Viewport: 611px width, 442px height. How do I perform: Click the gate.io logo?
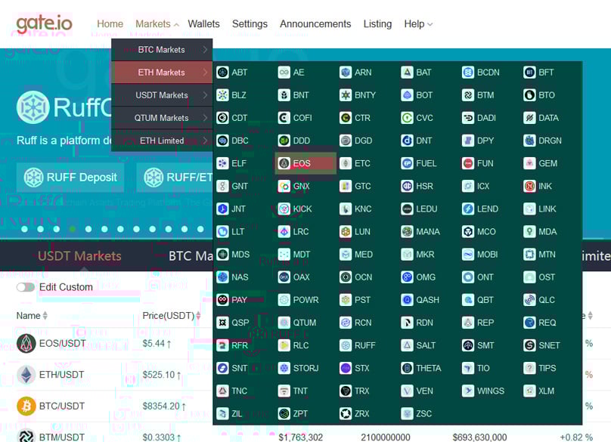click(44, 23)
